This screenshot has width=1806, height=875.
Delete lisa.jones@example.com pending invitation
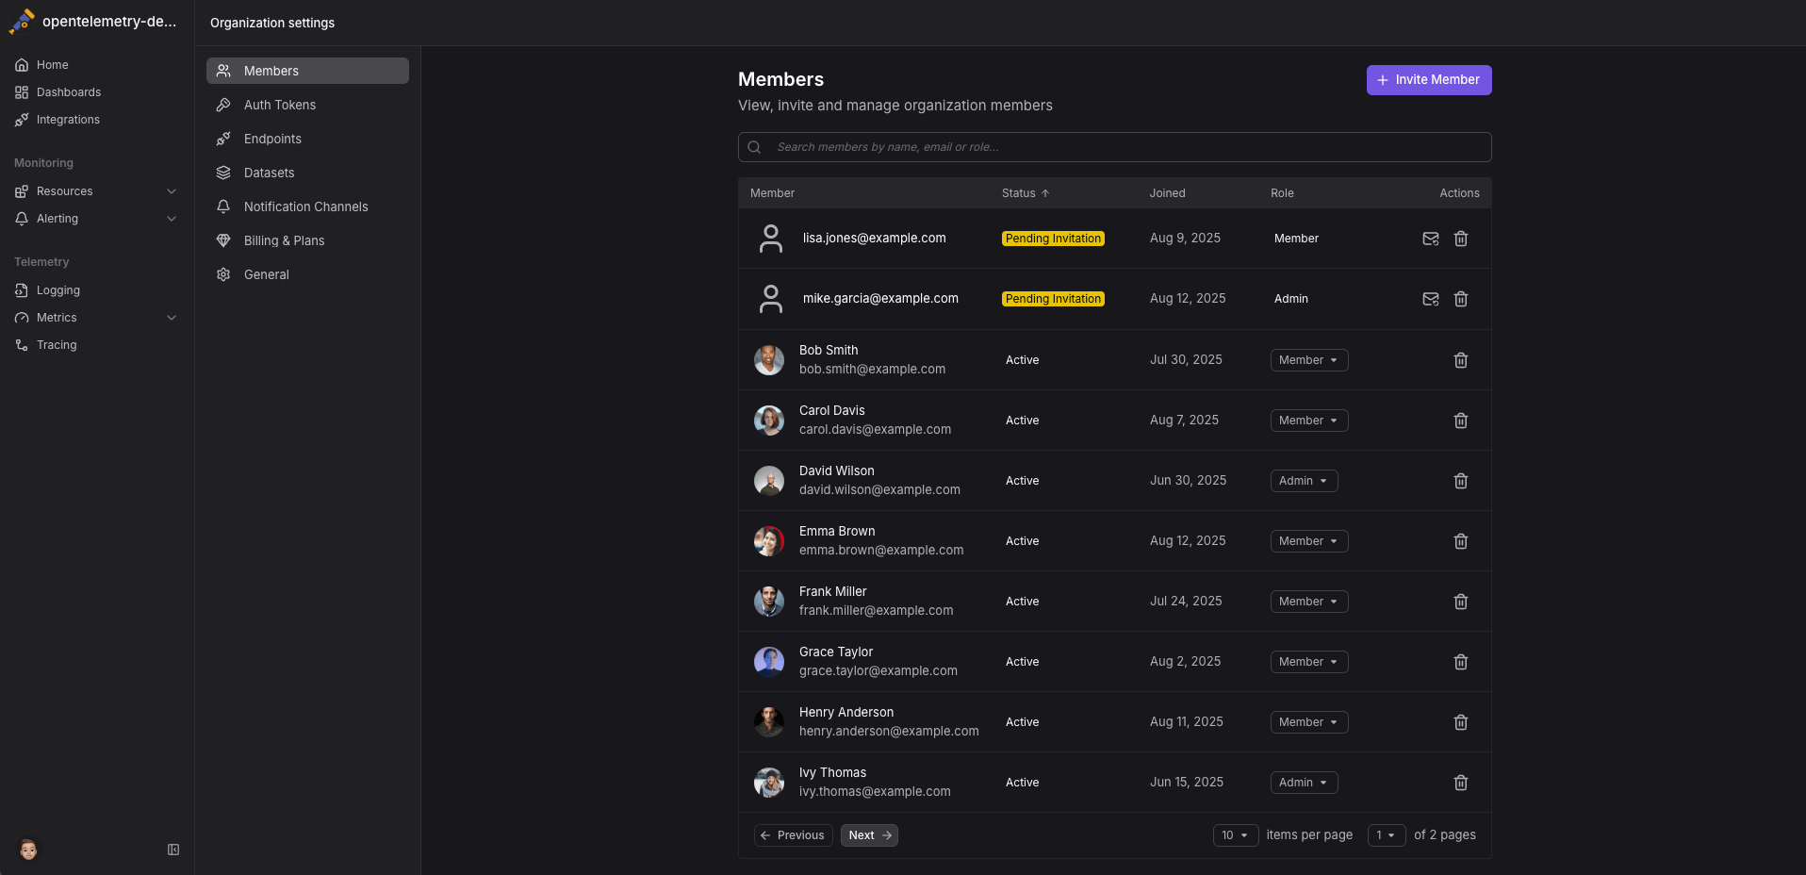point(1460,239)
